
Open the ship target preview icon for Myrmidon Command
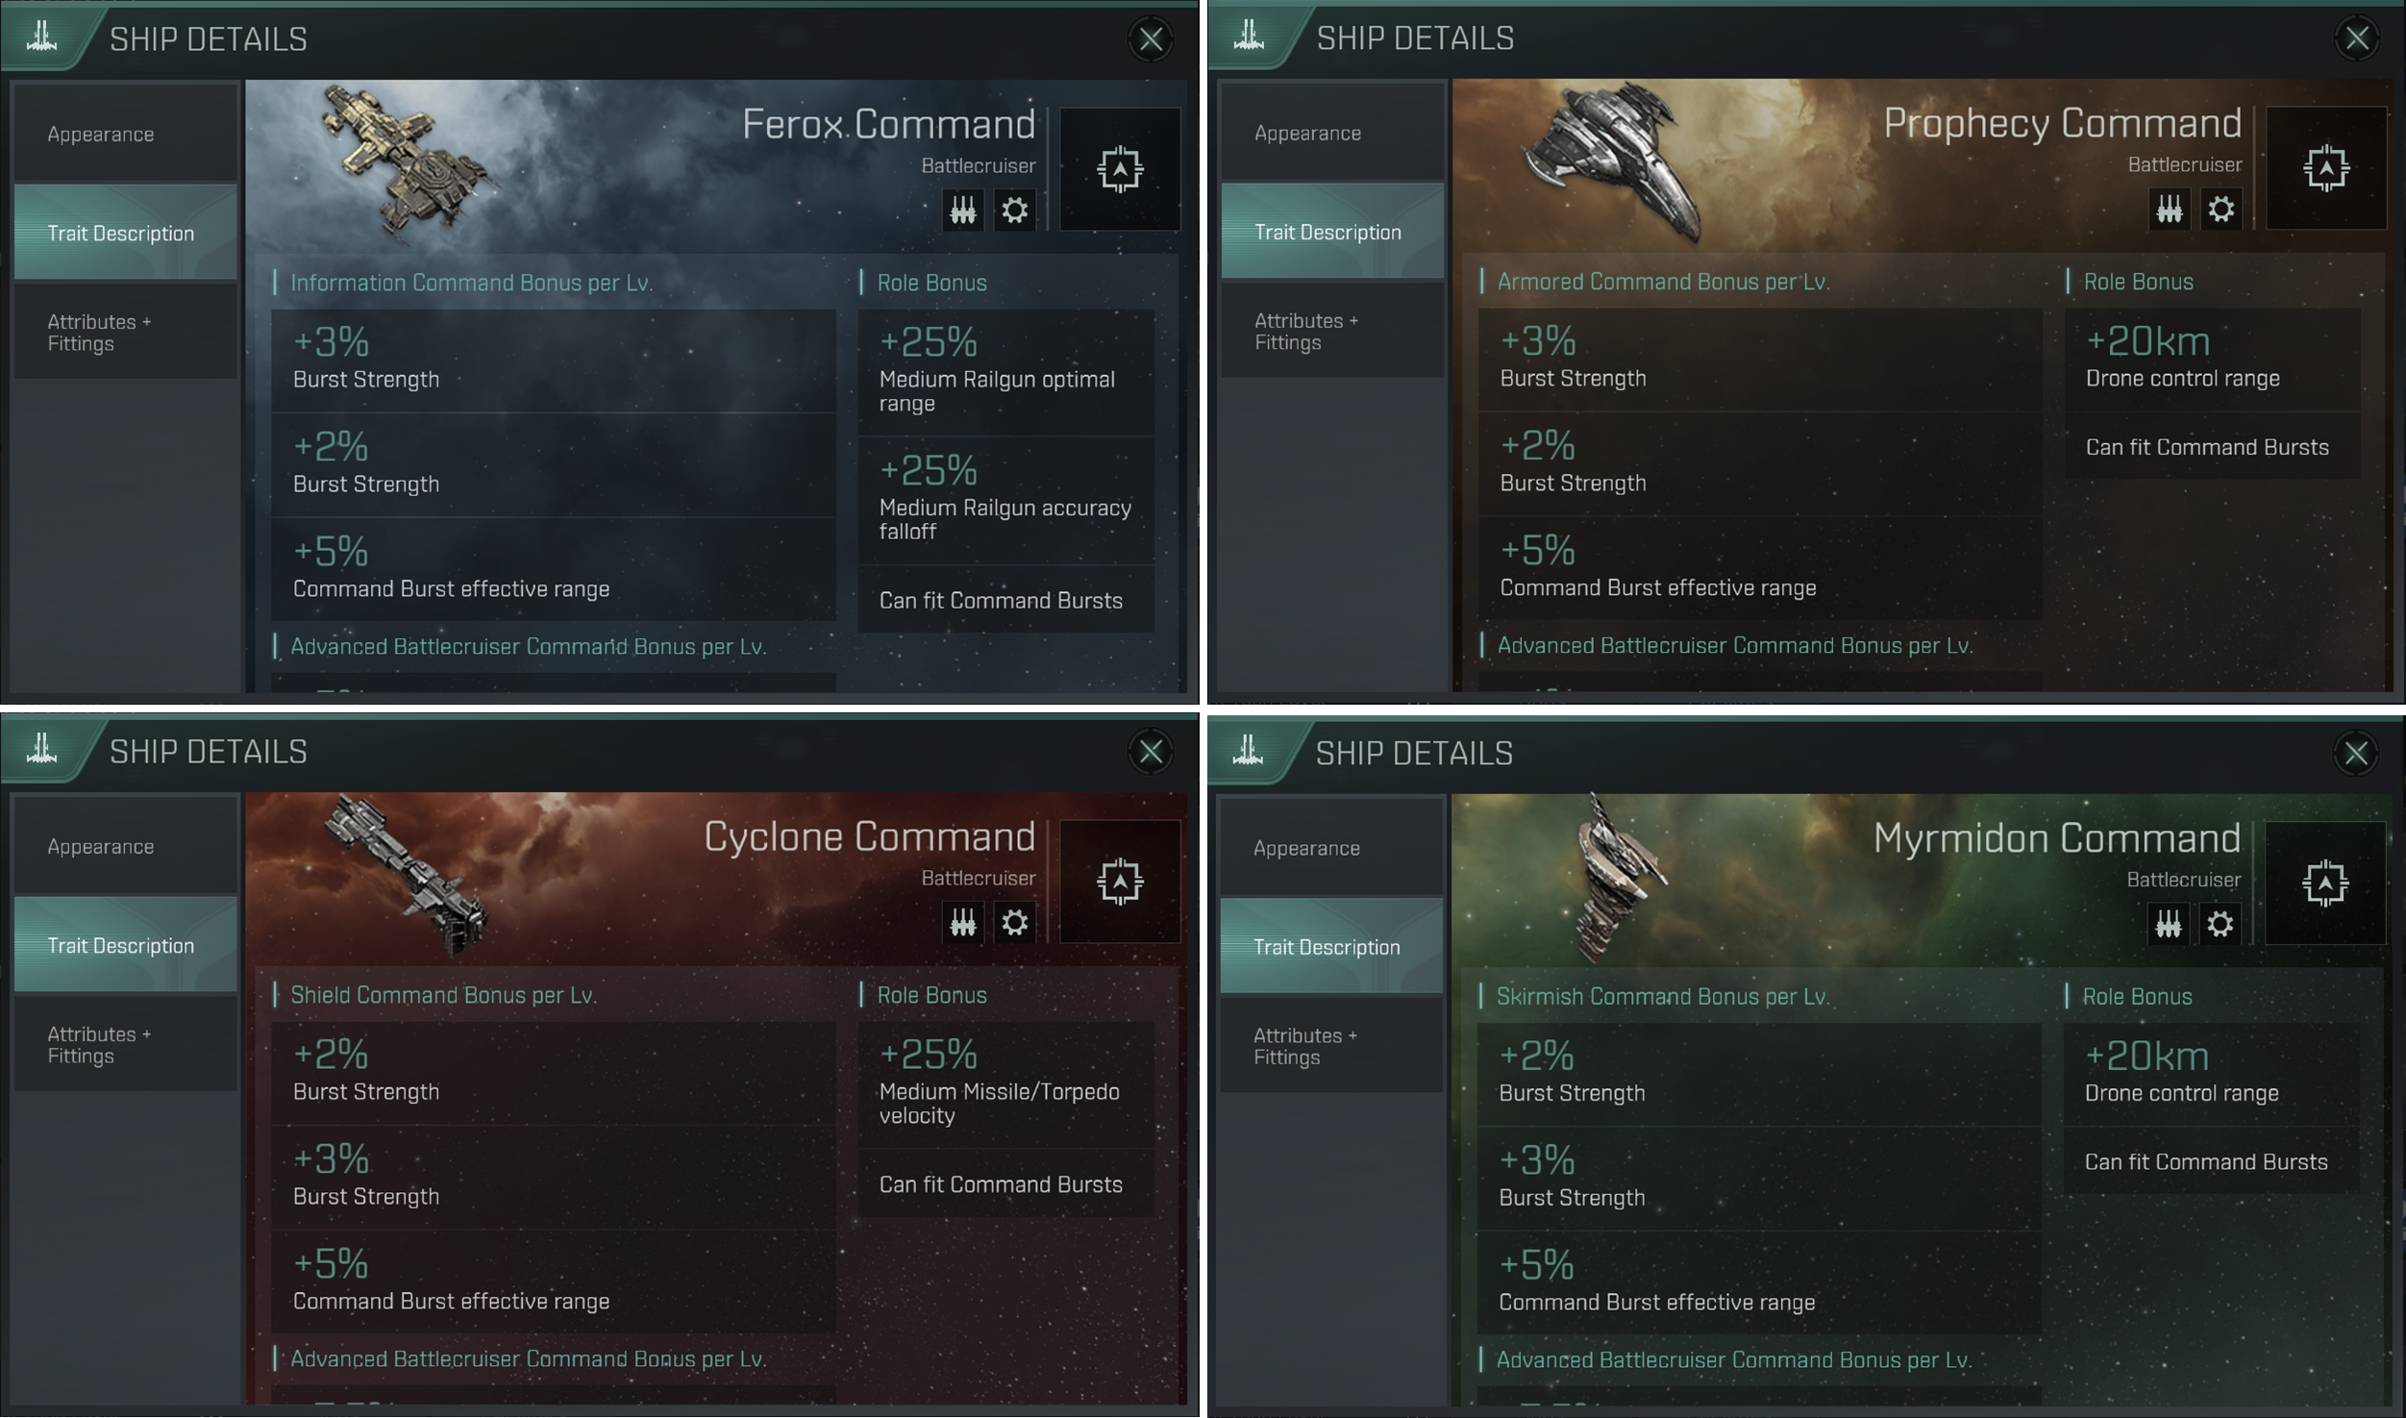tap(2324, 883)
